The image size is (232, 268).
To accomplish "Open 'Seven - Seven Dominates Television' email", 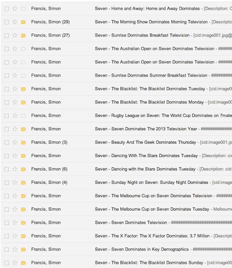I will pyautogui.click(x=131, y=223).
